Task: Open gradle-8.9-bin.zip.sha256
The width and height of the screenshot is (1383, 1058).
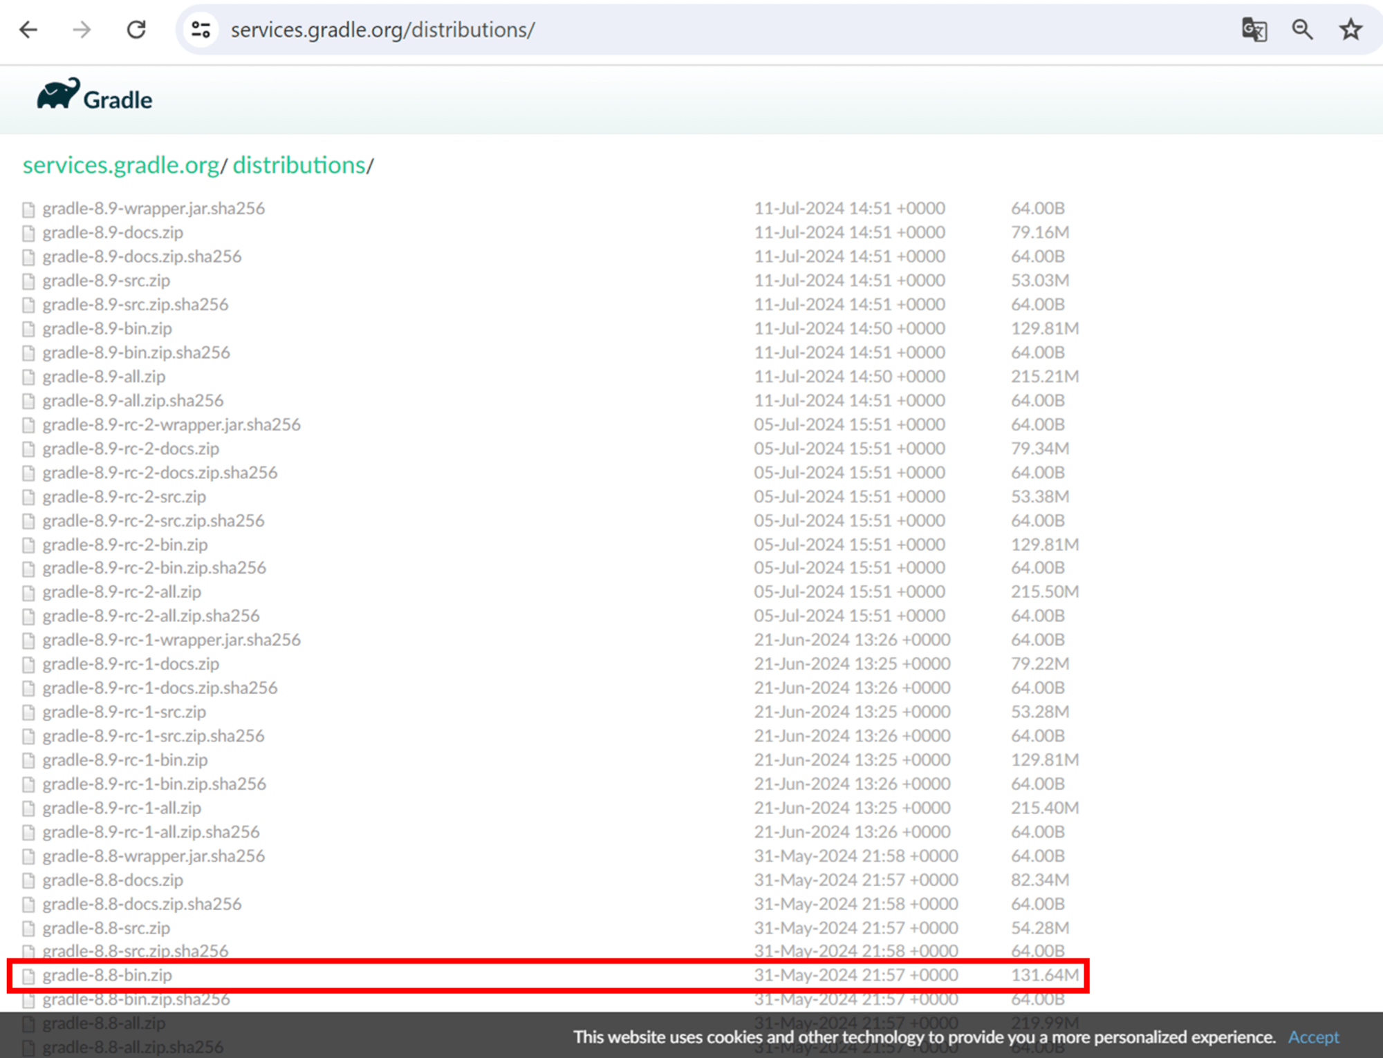Action: point(136,352)
